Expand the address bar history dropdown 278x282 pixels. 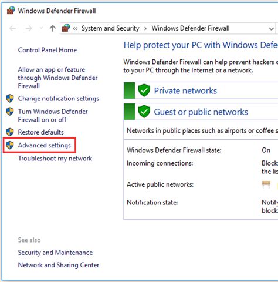coord(271,29)
